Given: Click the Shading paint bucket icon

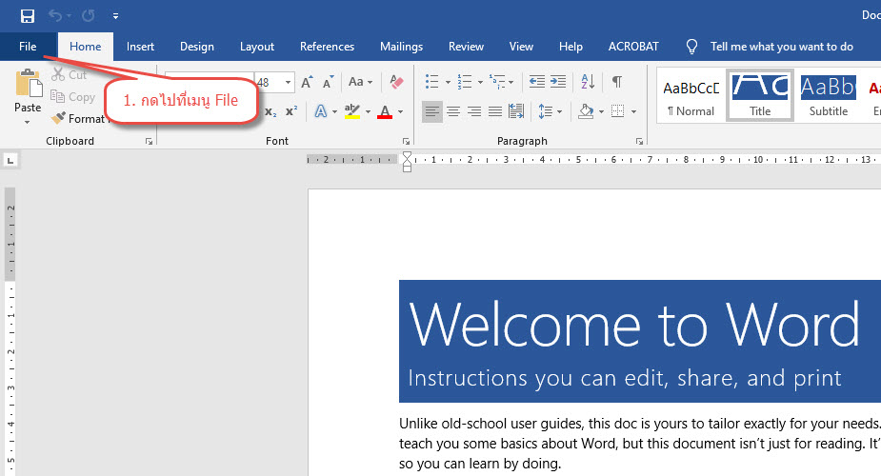Looking at the screenshot, I should (586, 111).
